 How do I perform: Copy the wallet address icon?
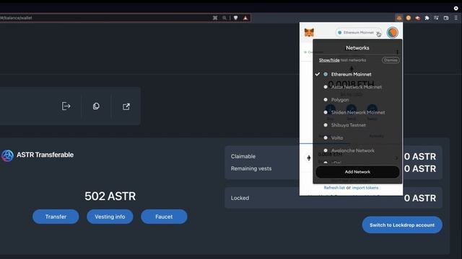96,106
